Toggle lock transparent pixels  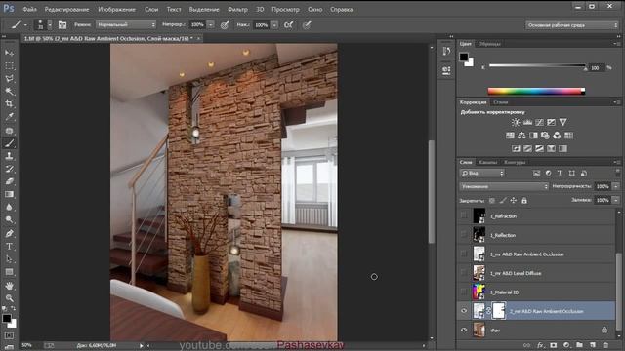492,201
